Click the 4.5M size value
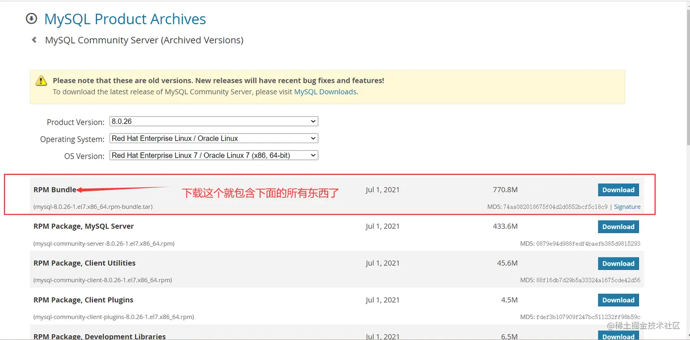The image size is (690, 340). click(x=509, y=300)
